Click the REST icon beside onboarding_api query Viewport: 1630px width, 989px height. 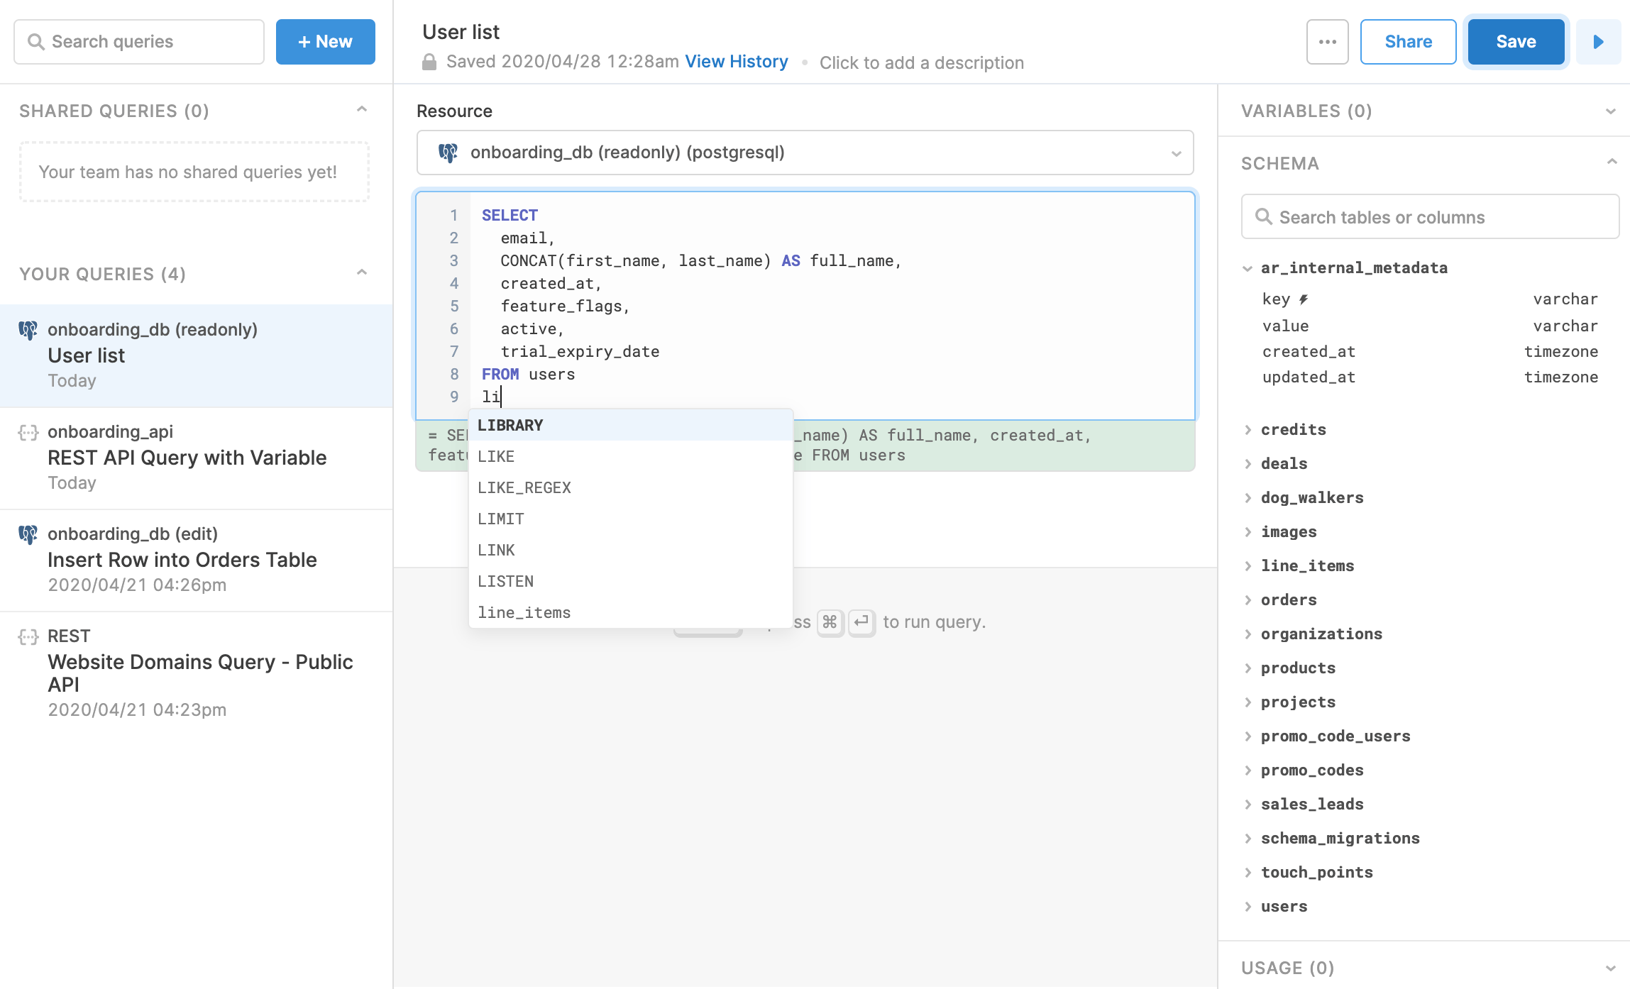(x=28, y=431)
